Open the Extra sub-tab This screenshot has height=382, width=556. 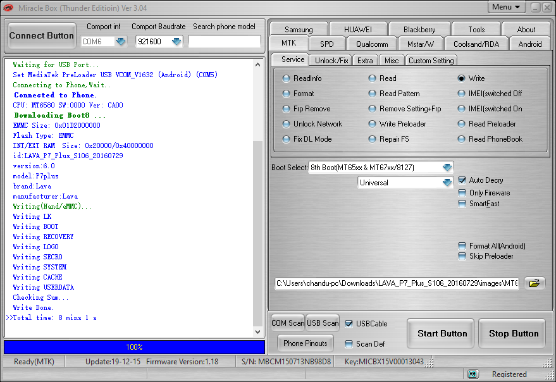pyautogui.click(x=365, y=60)
